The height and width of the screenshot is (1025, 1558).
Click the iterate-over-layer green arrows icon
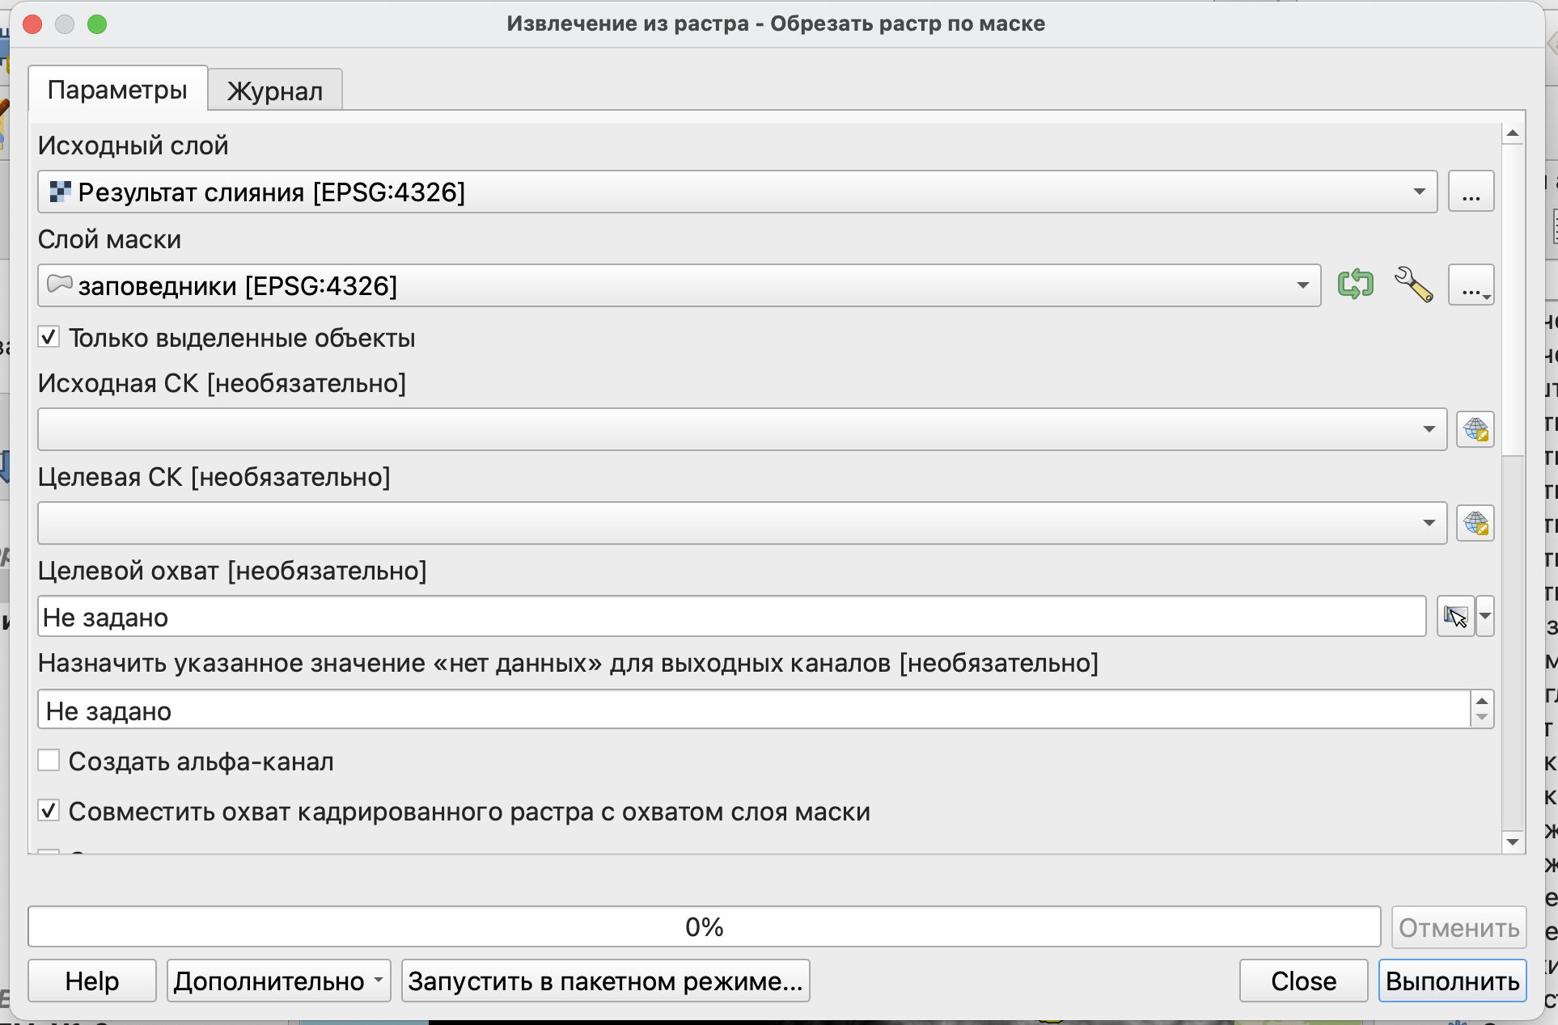[x=1355, y=285]
